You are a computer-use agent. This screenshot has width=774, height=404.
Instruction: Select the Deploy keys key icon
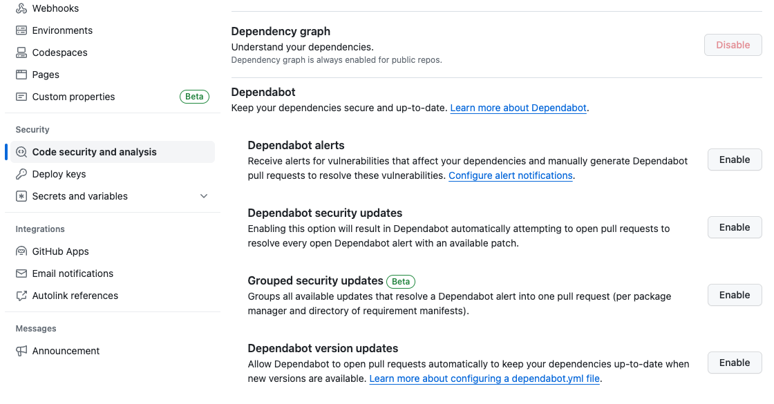coord(21,173)
